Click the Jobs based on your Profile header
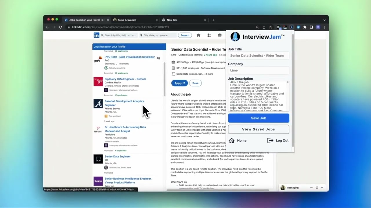This screenshot has width=371, height=208. [x=129, y=47]
